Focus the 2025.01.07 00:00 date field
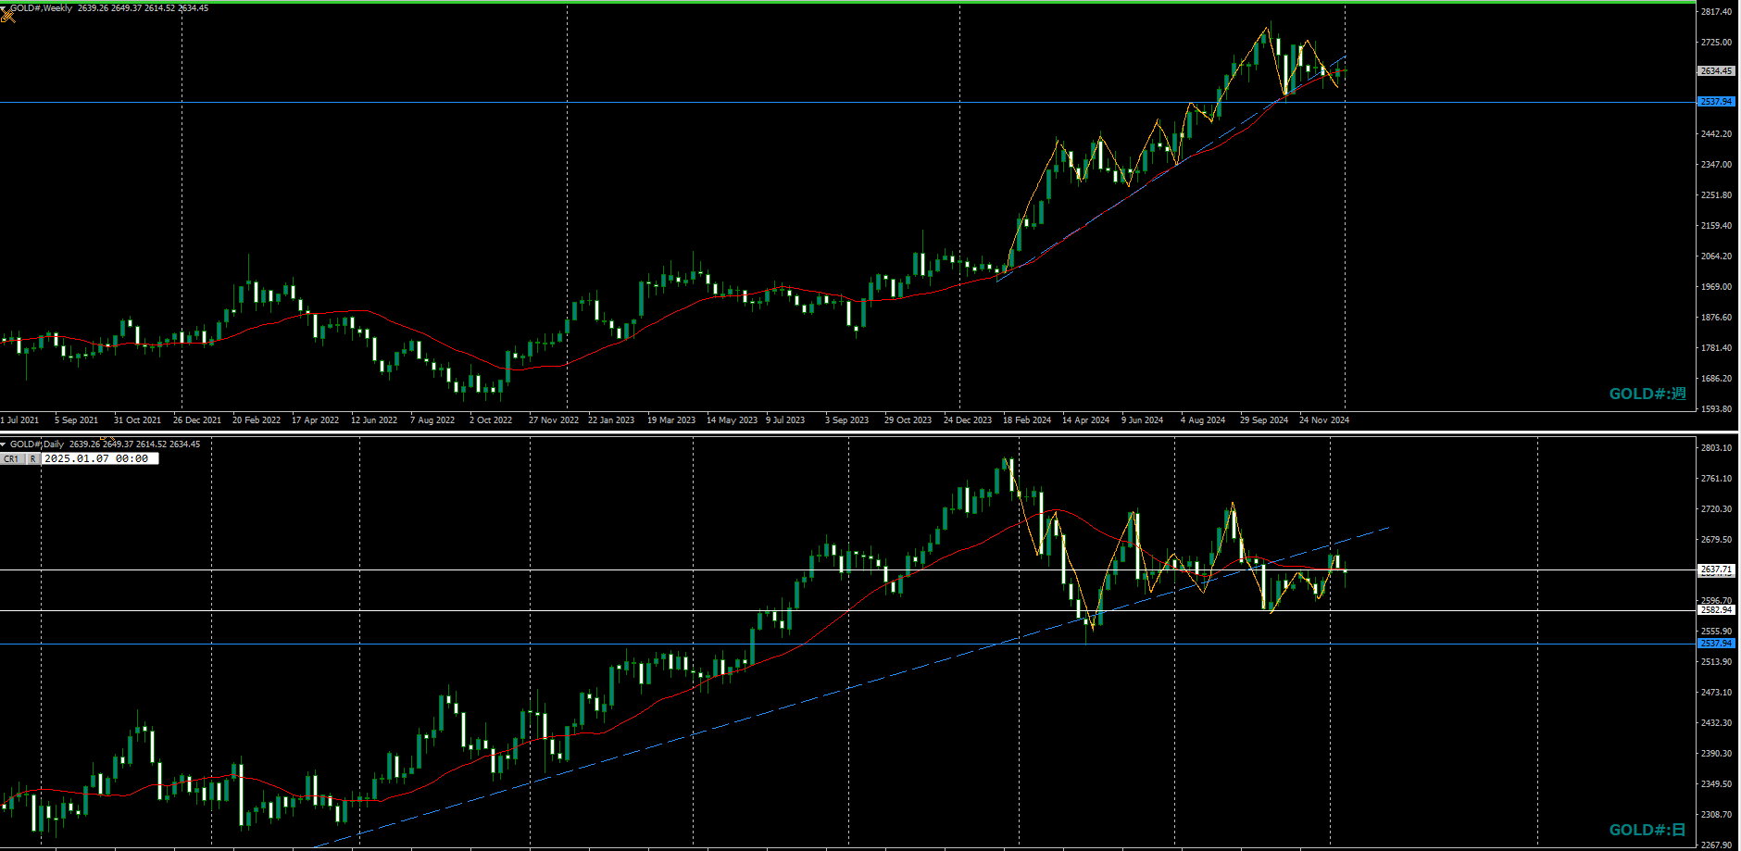The width and height of the screenshot is (1741, 851). click(100, 458)
